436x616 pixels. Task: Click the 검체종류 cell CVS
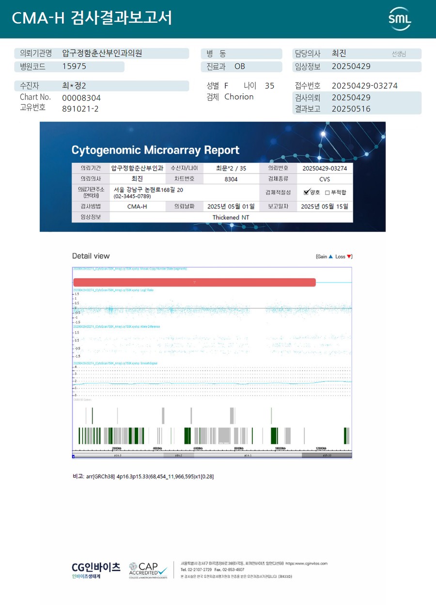point(325,179)
